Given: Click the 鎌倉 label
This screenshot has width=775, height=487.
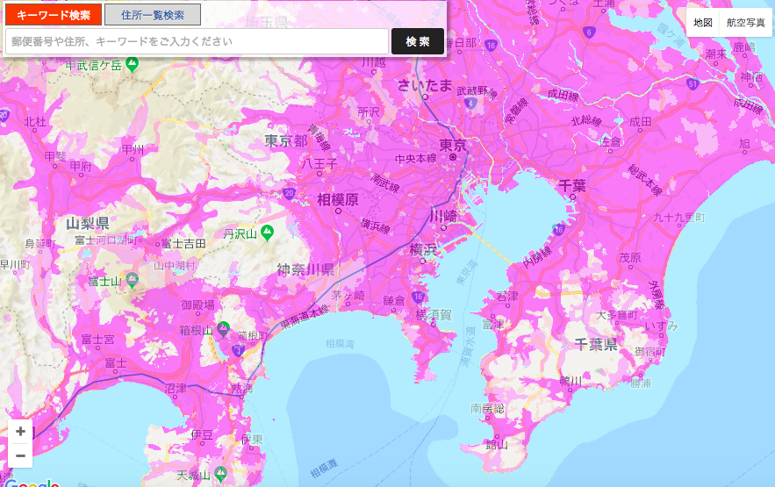Looking at the screenshot, I should 394,300.
